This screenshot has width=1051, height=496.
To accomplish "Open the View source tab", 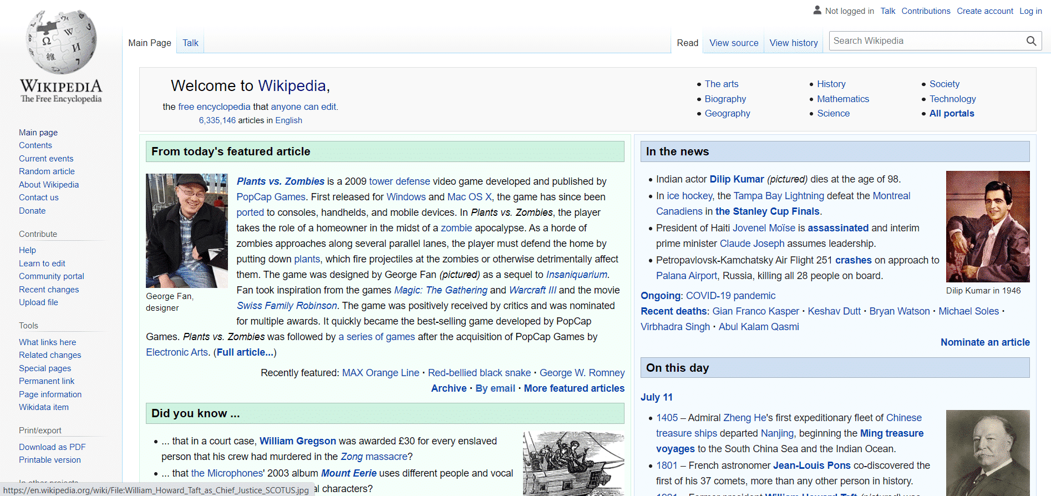I will [734, 43].
